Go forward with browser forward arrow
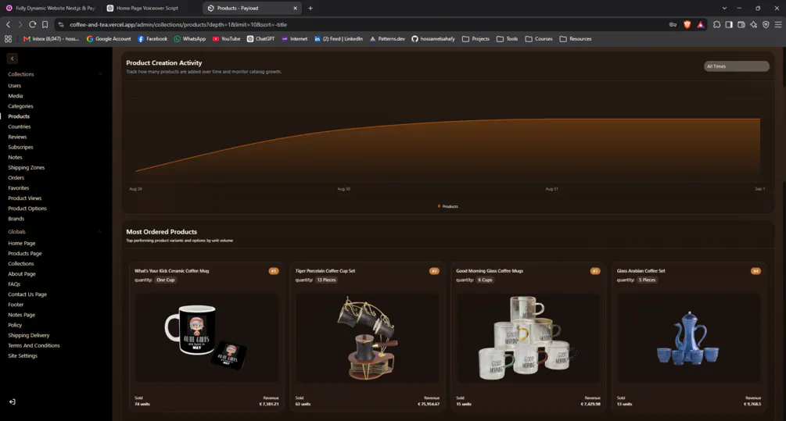The image size is (786, 421). pyautogui.click(x=20, y=24)
